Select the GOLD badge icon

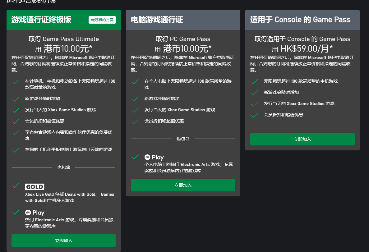point(35,187)
